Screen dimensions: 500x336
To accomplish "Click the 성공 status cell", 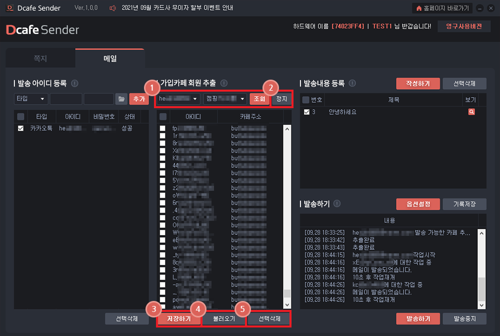I will (127, 128).
